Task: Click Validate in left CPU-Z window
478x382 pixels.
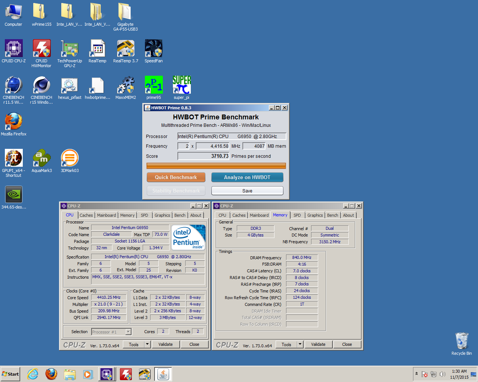Action: [165, 344]
